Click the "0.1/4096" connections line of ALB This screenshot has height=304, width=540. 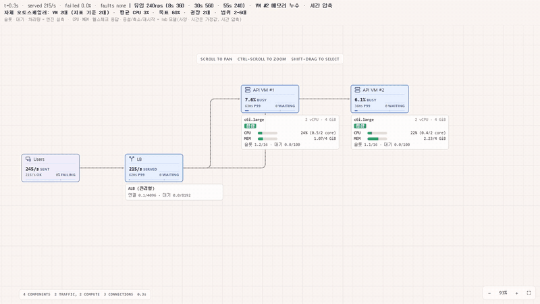click(159, 195)
